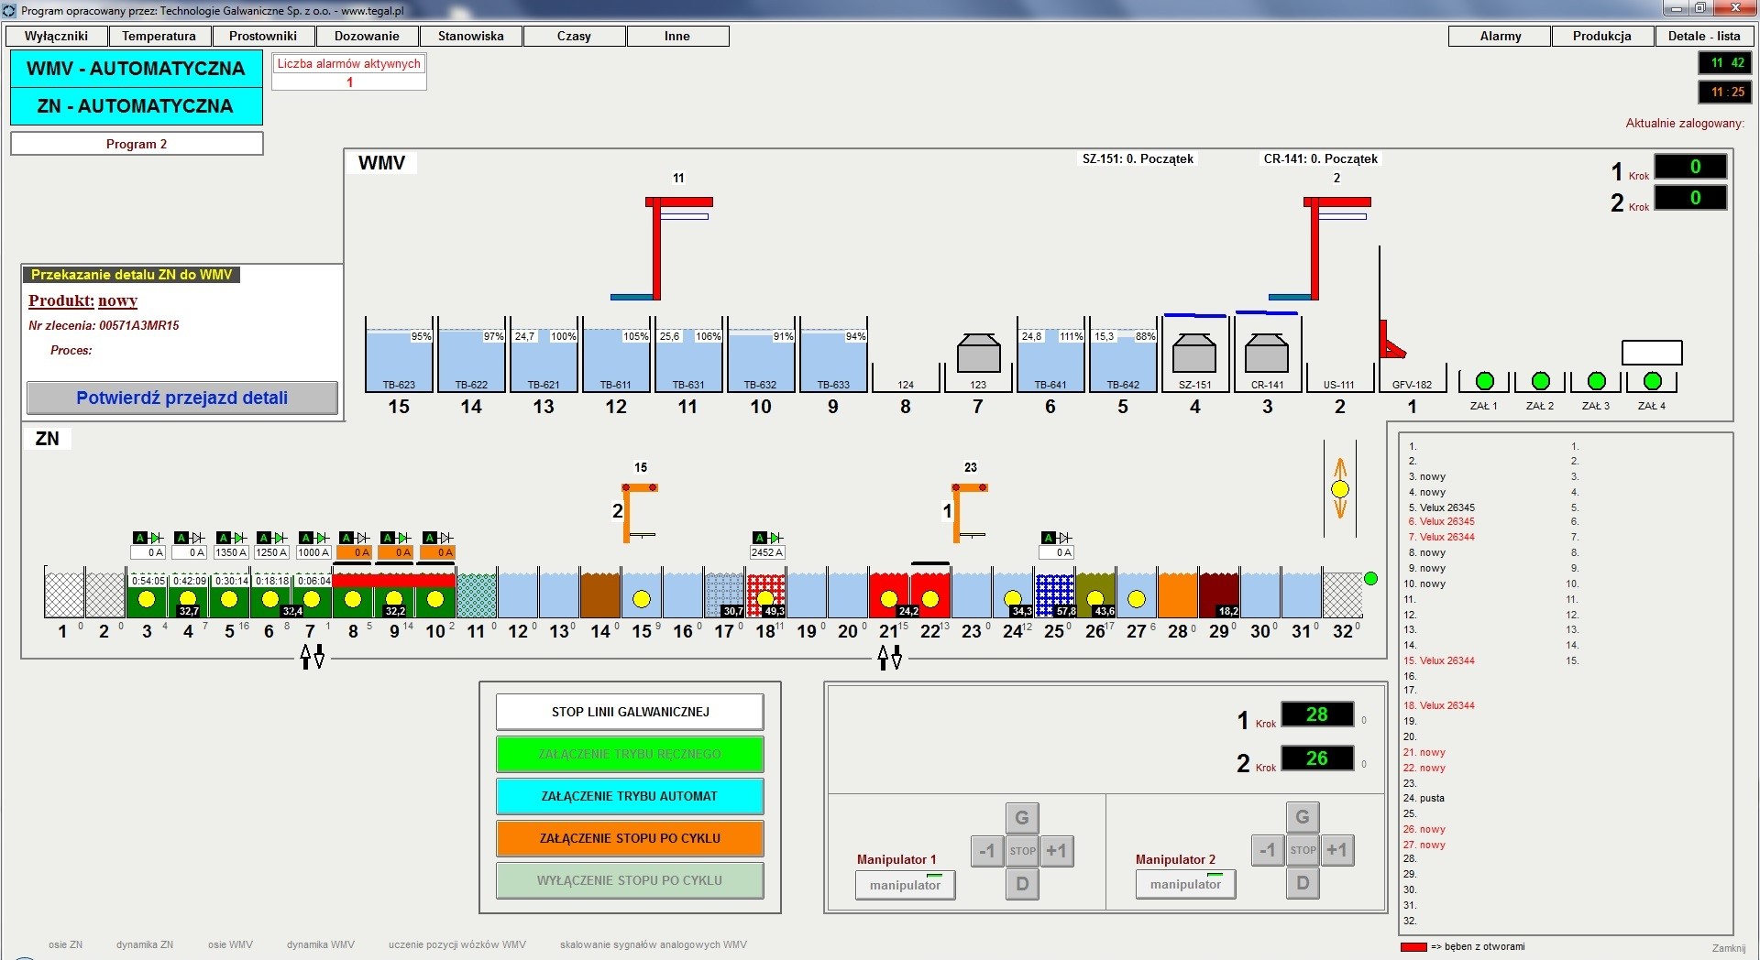
Task: Click red bęben z otworami legend swatch
Action: pyautogui.click(x=1413, y=947)
